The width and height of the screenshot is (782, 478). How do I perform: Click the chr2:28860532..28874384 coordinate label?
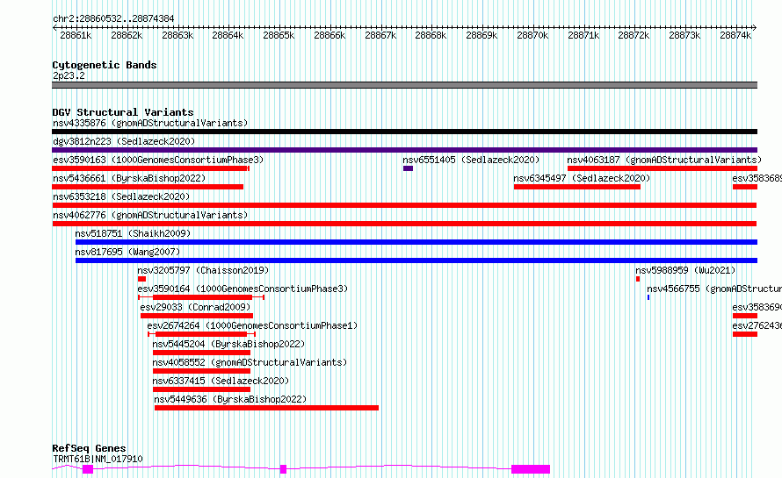point(113,18)
